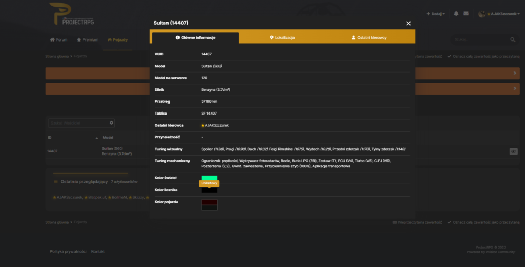Click the eye icon for vehicle 14407
525x267 pixels.
pos(513,151)
